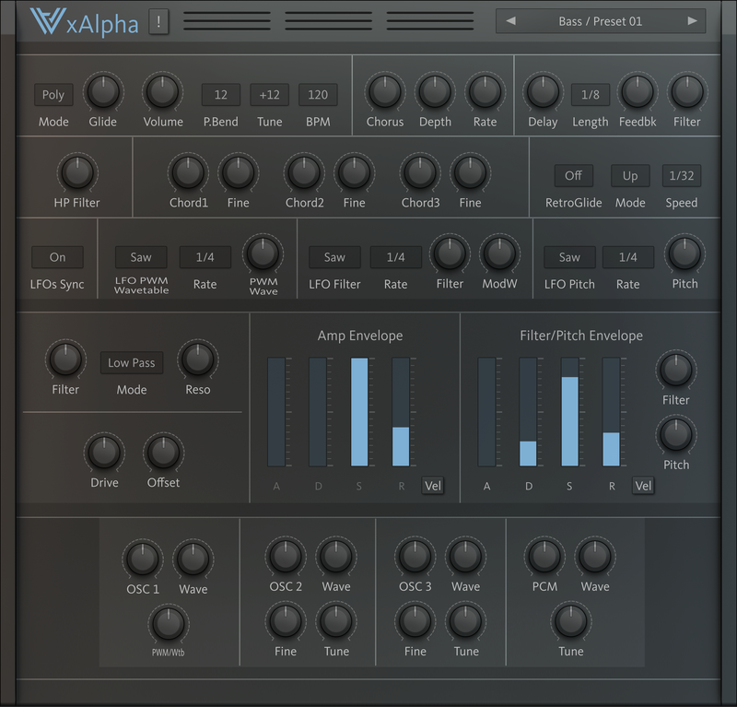Open the filter Low Pass mode selector
737x707 pixels.
click(131, 363)
